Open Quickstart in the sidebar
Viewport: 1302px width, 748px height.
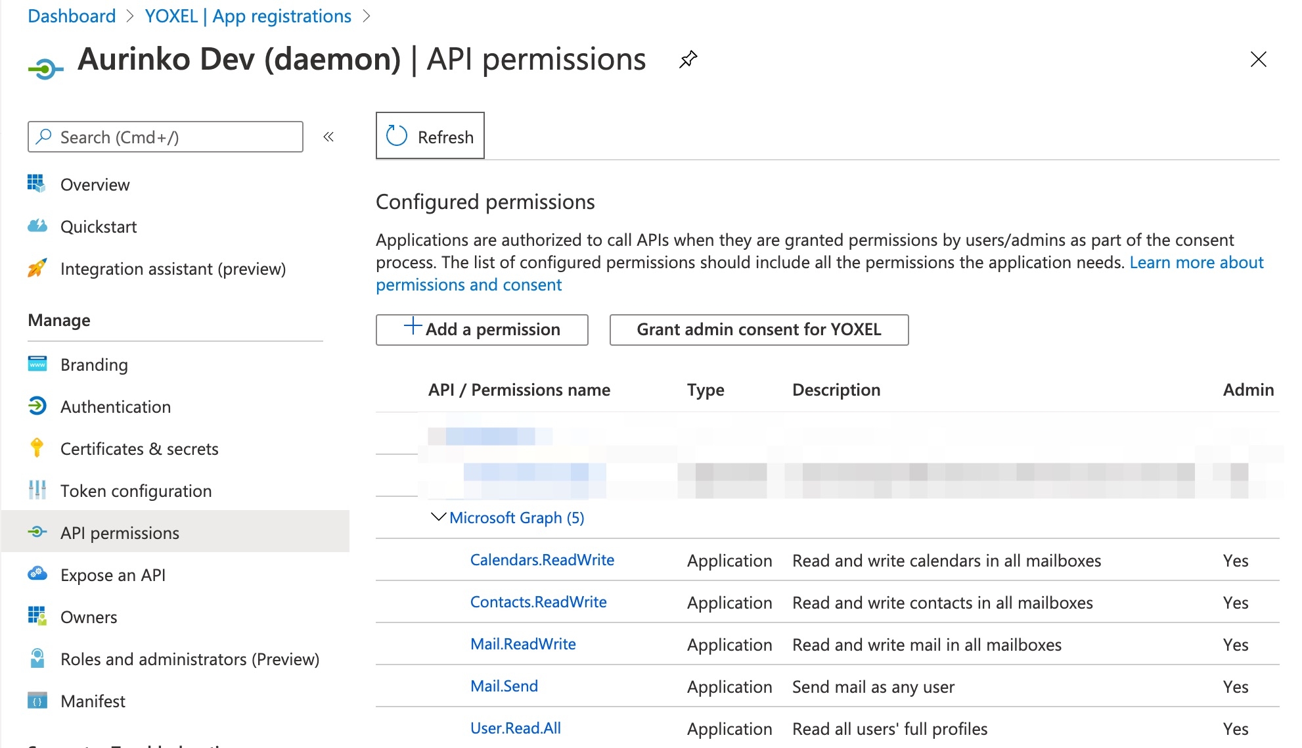(99, 227)
